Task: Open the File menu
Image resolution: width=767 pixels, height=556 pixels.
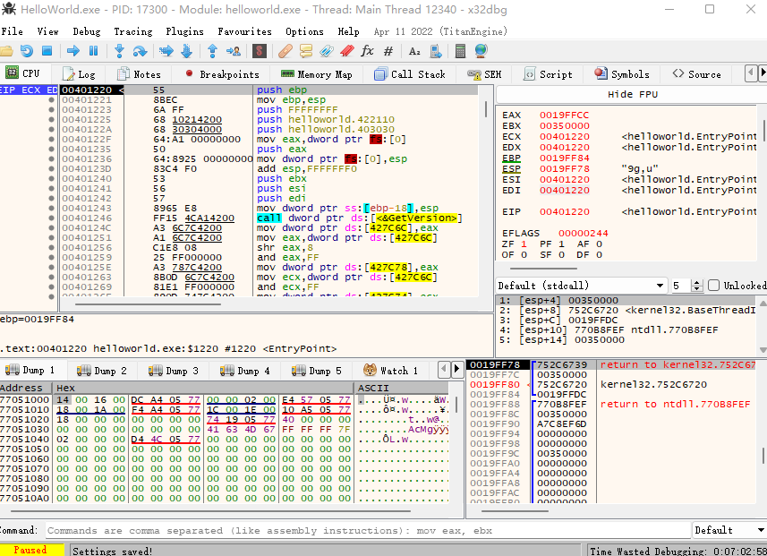Action: [x=13, y=31]
